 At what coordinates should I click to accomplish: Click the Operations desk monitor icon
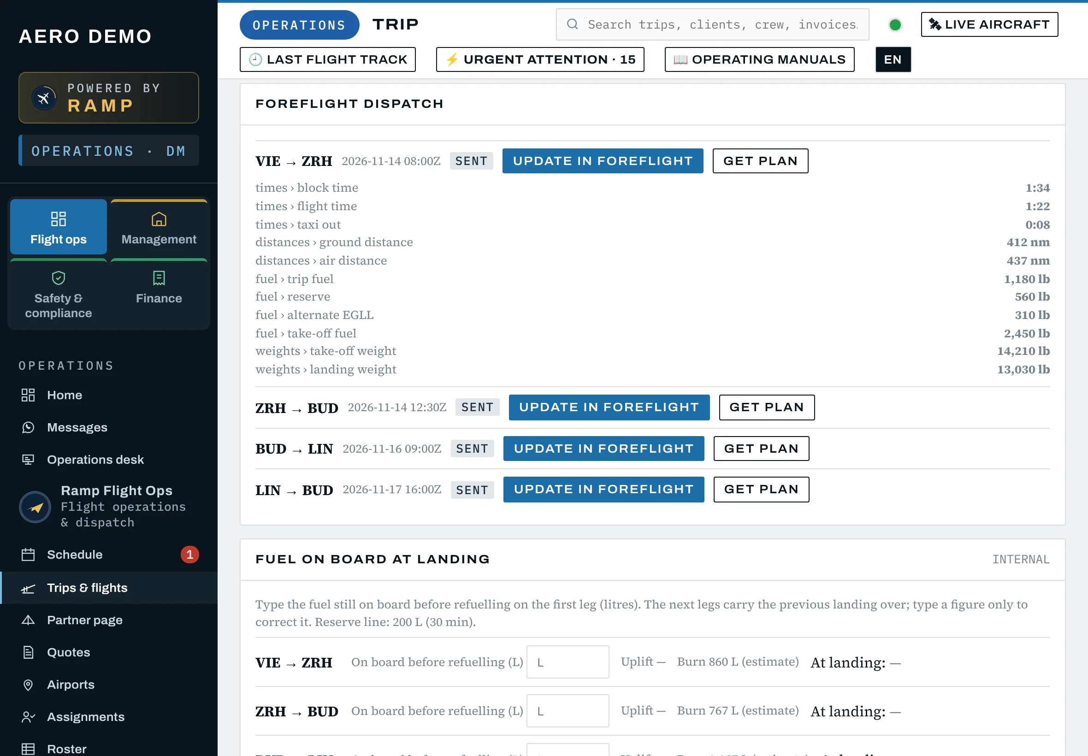[28, 460]
